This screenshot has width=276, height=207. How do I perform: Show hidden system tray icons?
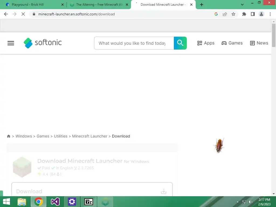click(x=238, y=202)
